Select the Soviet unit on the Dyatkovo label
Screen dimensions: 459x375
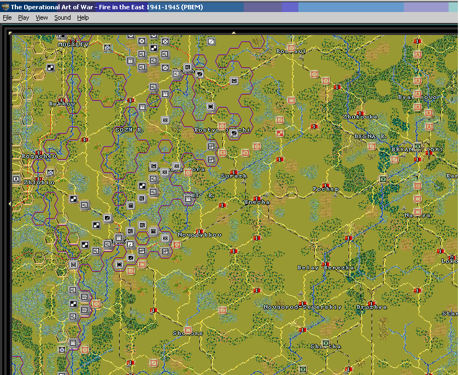click(x=417, y=94)
